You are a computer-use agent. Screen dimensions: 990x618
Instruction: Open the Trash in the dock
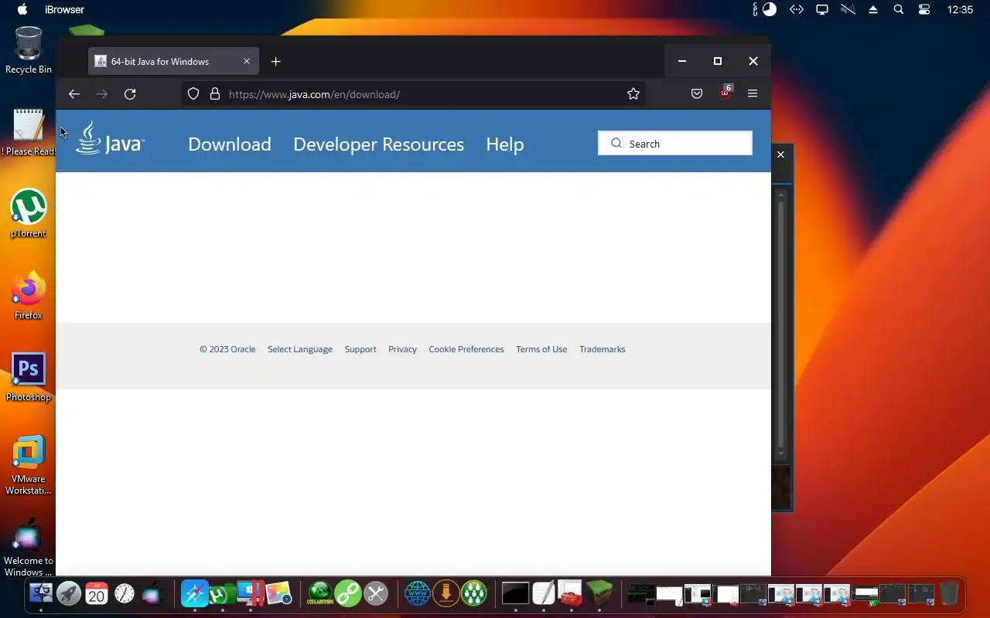[x=949, y=593]
